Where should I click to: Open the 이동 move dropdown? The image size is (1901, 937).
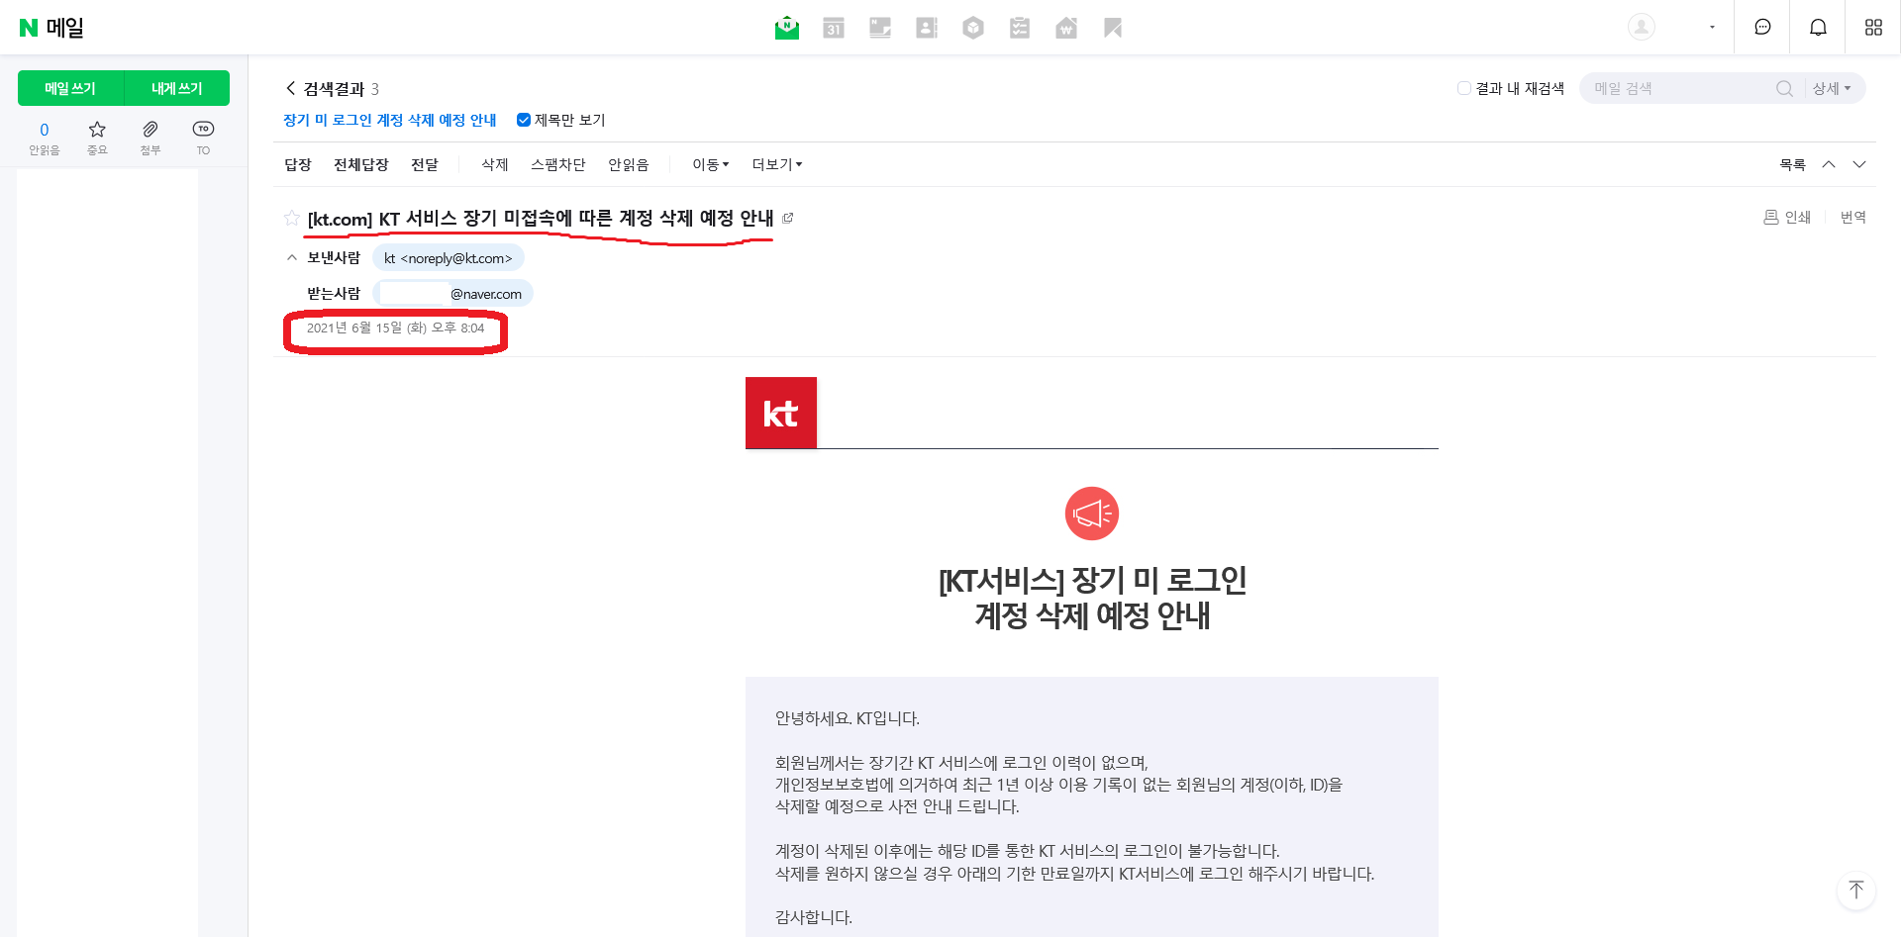coord(711,164)
